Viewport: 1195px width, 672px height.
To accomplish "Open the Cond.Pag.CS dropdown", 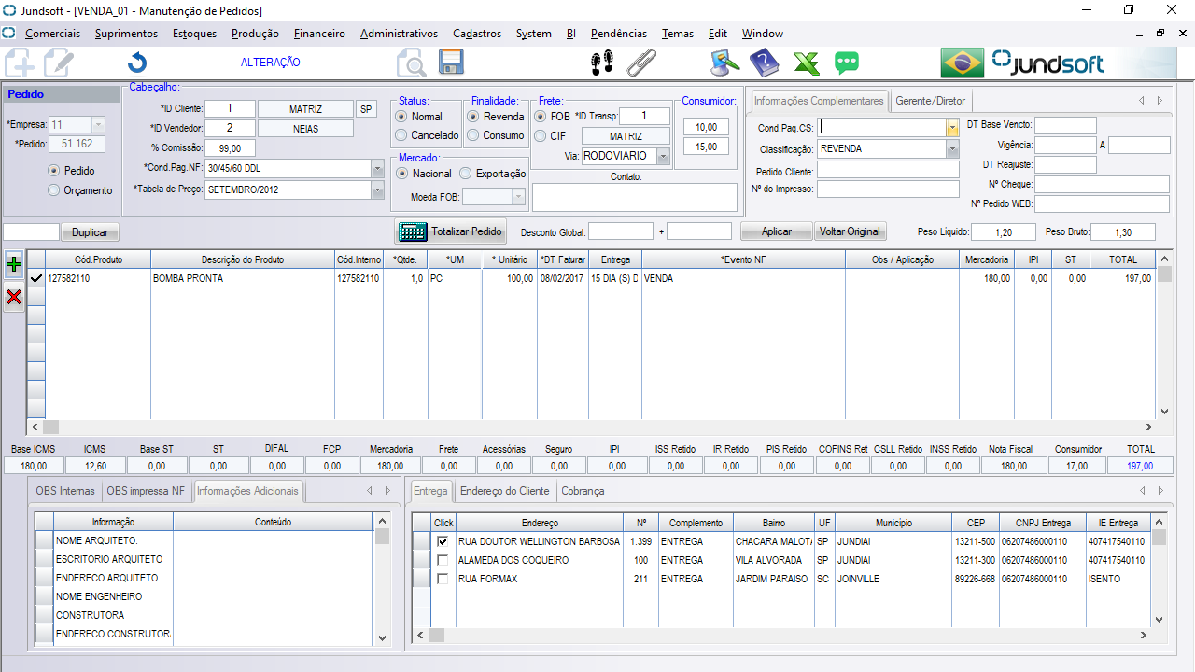I will click(x=952, y=127).
